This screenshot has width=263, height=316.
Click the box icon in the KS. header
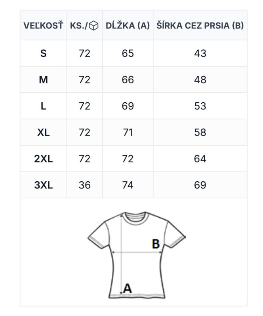93,26
